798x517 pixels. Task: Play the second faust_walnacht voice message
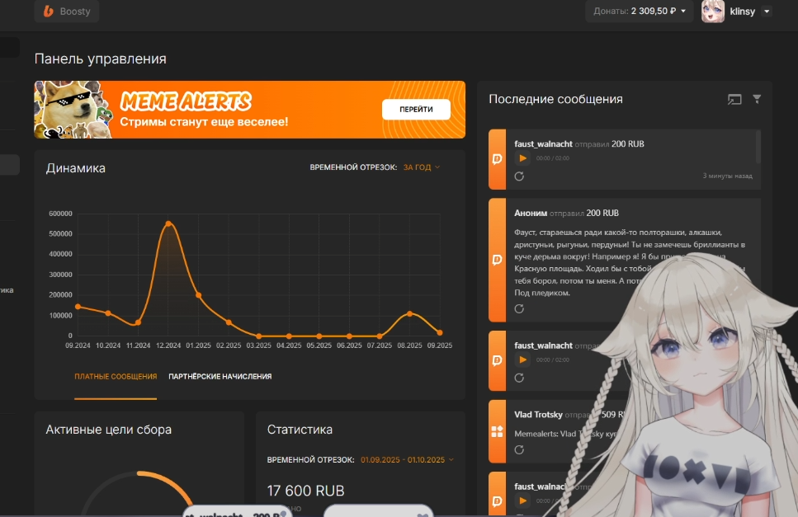[522, 360]
